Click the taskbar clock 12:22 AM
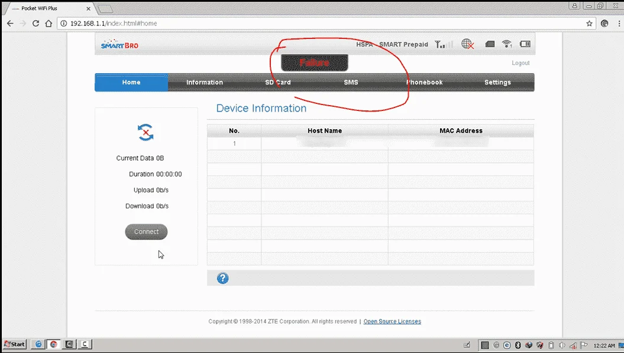The width and height of the screenshot is (624, 353). tap(604, 345)
